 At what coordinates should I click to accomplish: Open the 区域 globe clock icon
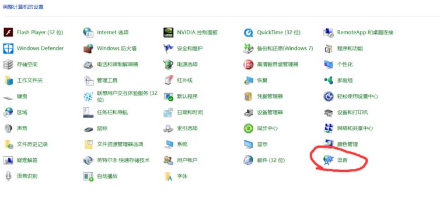point(8,112)
